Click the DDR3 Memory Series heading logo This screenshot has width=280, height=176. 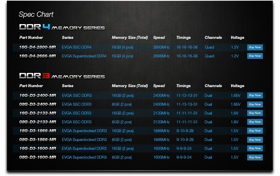62,76
